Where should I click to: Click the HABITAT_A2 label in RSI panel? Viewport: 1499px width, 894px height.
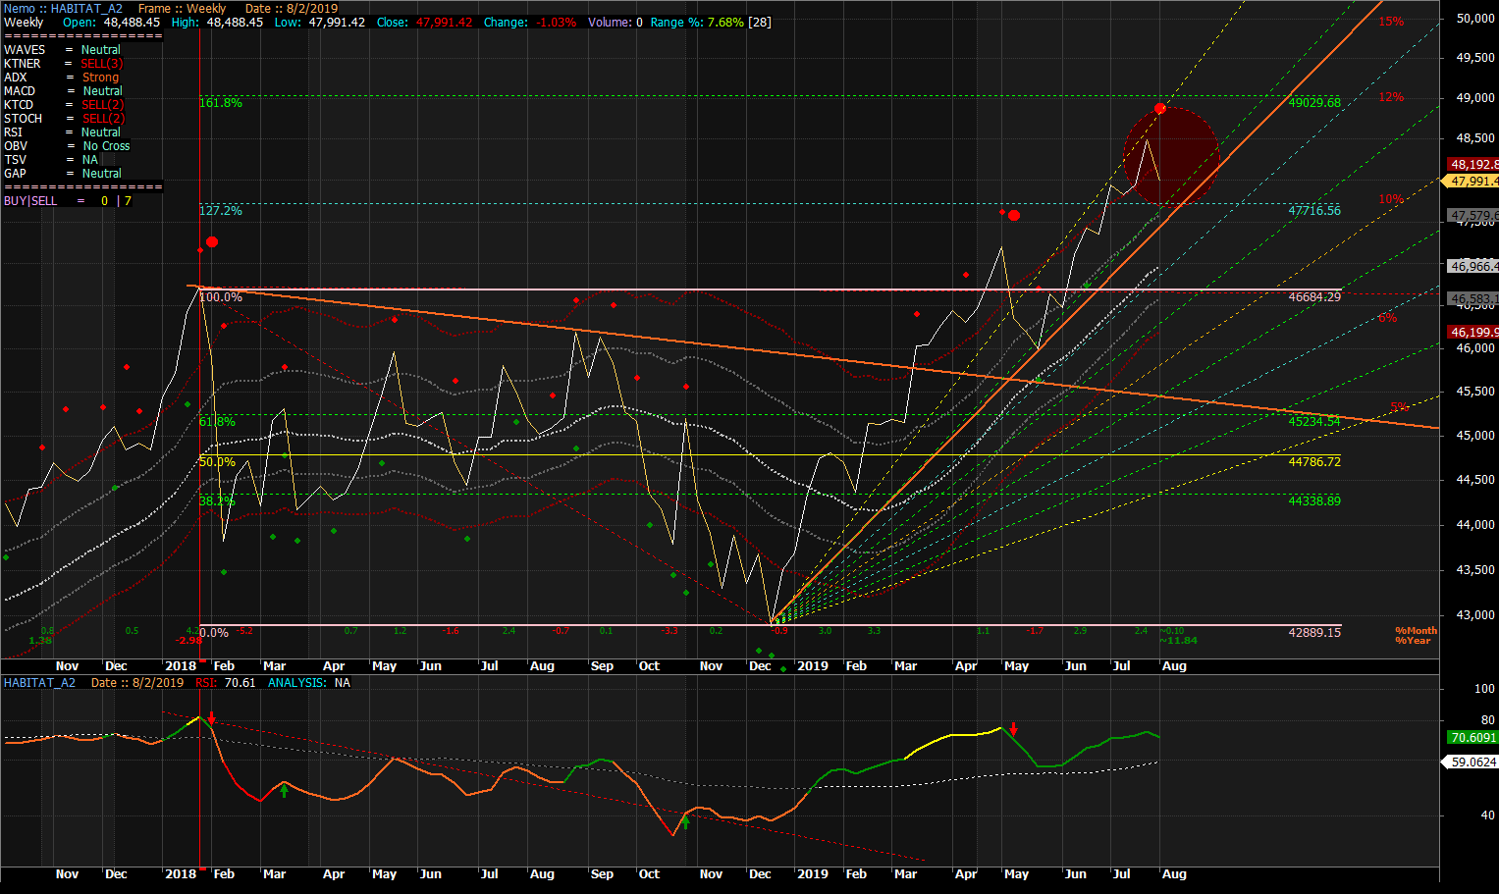click(x=39, y=682)
